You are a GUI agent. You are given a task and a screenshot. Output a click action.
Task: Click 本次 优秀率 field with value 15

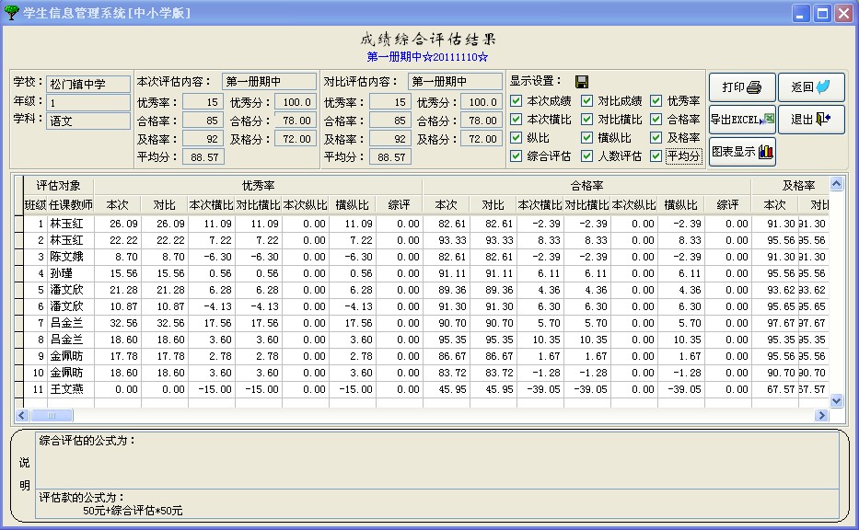tap(203, 102)
